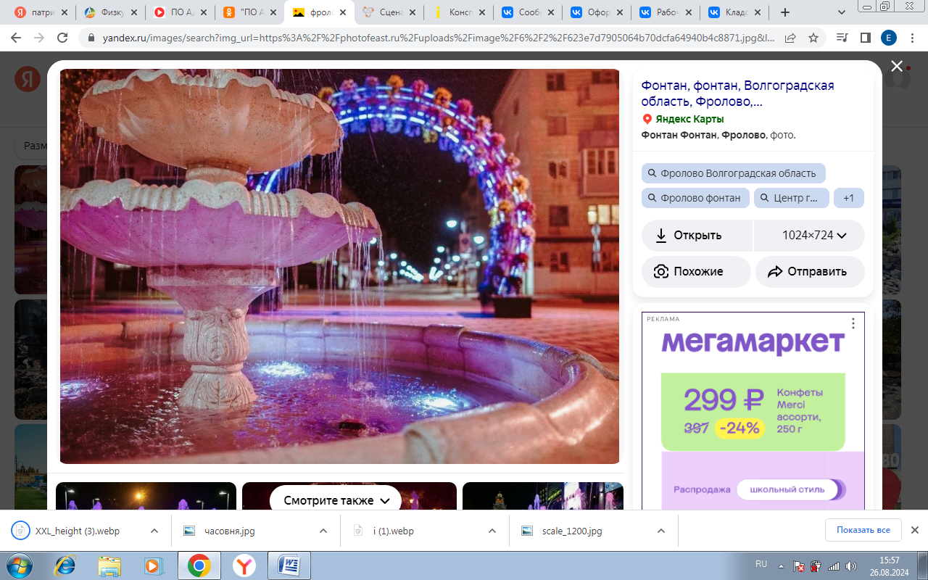Viewport: 928px width, 580px height.
Task: Open a new browser tab
Action: [x=784, y=12]
